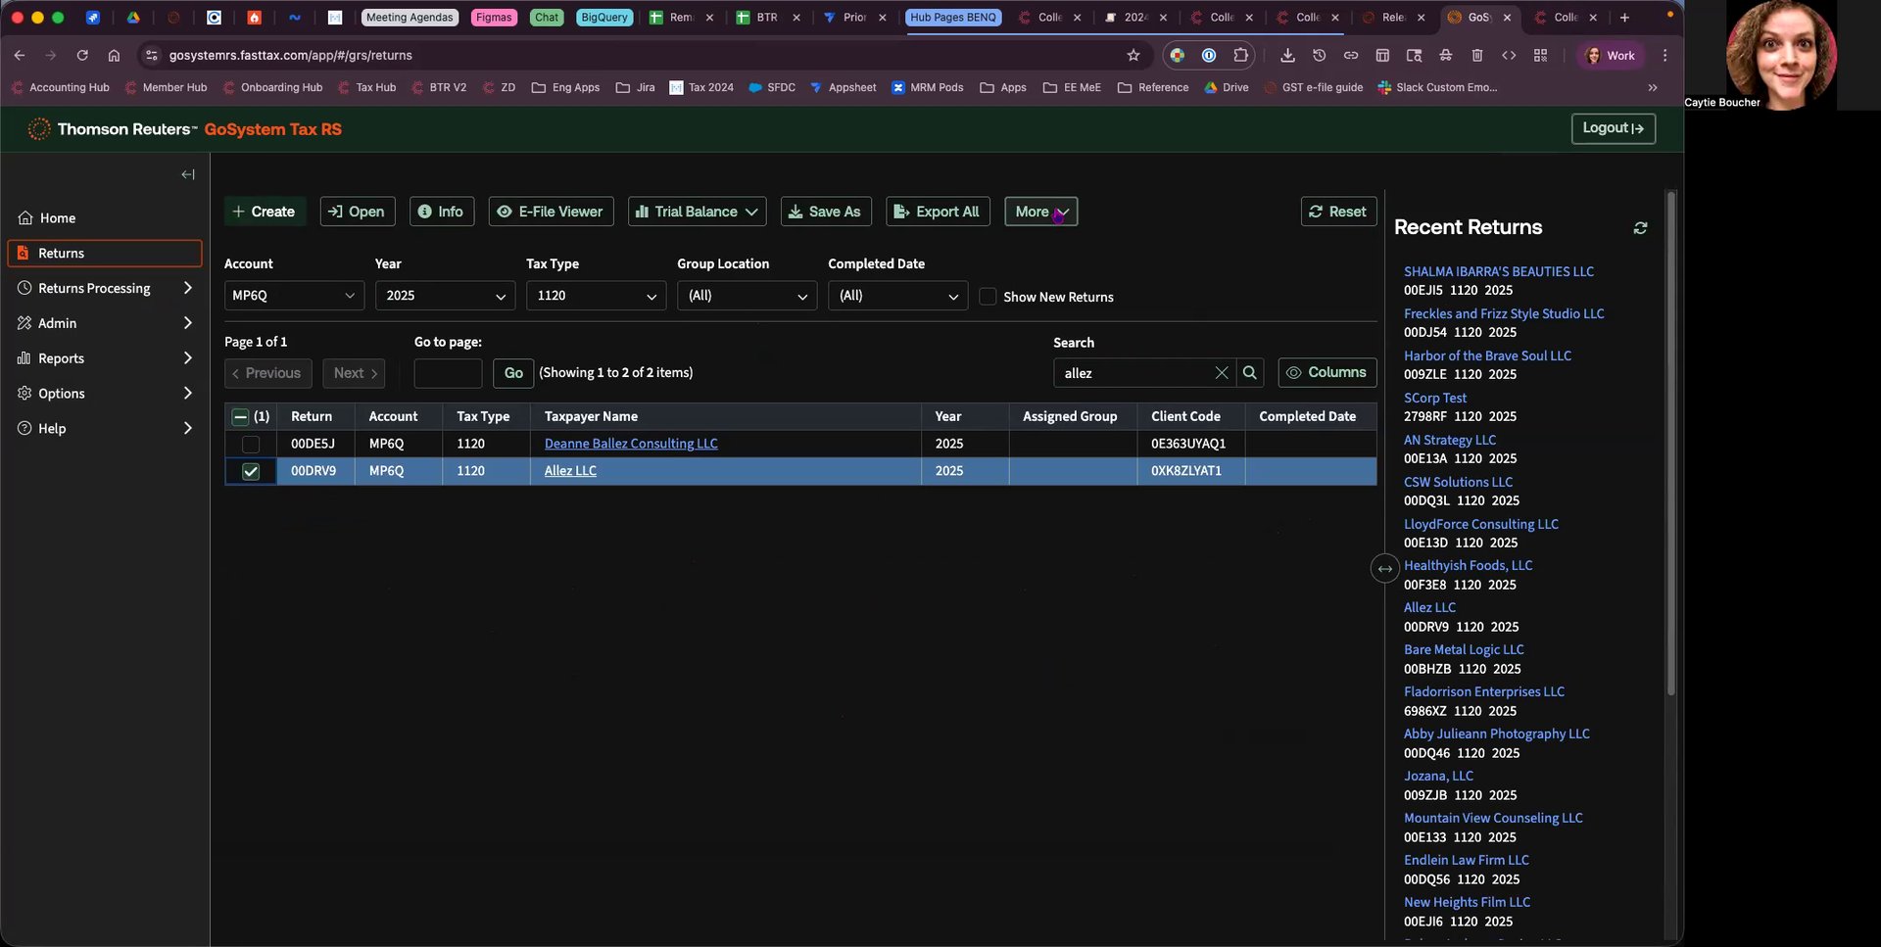Click the Logout button

(1613, 128)
